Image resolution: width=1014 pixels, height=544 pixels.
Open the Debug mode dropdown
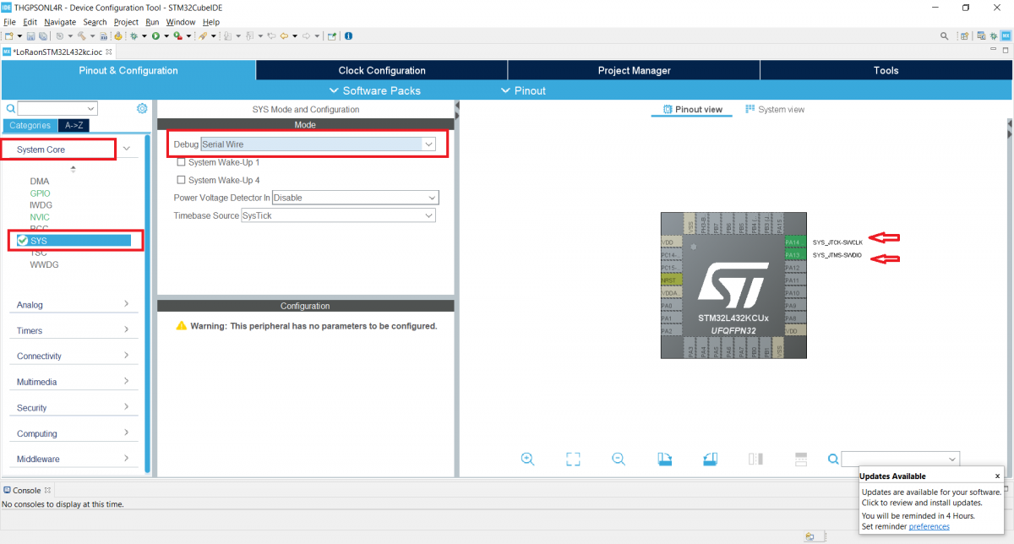point(429,144)
